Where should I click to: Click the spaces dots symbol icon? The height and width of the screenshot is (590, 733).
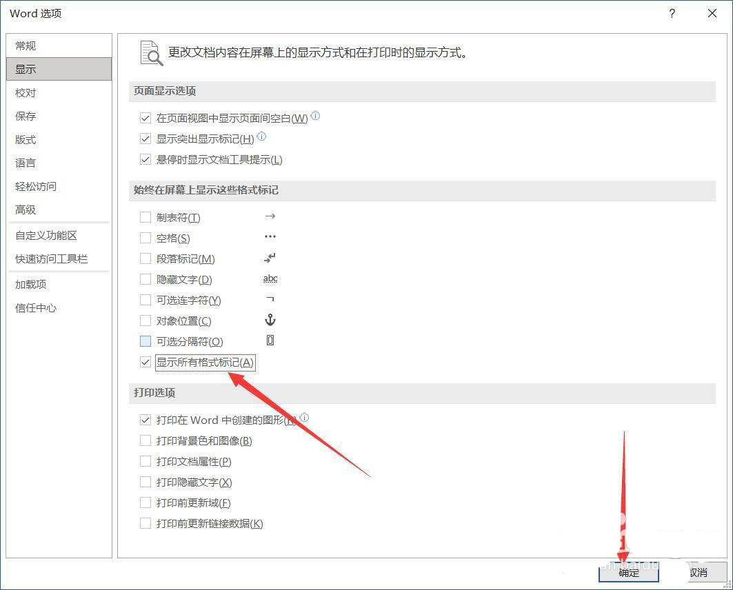click(270, 236)
